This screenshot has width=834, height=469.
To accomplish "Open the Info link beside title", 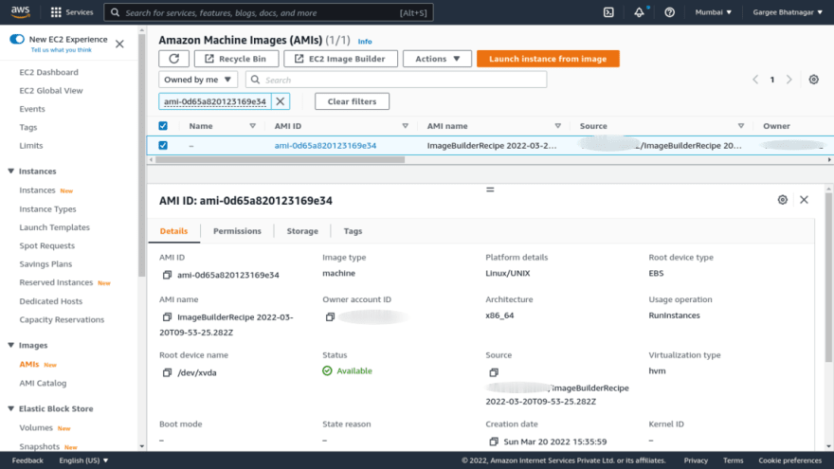I will point(365,42).
